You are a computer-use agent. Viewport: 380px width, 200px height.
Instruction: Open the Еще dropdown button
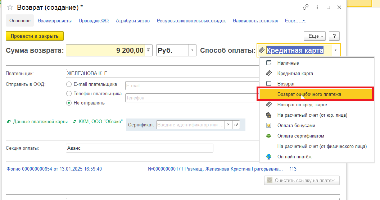[315, 36]
